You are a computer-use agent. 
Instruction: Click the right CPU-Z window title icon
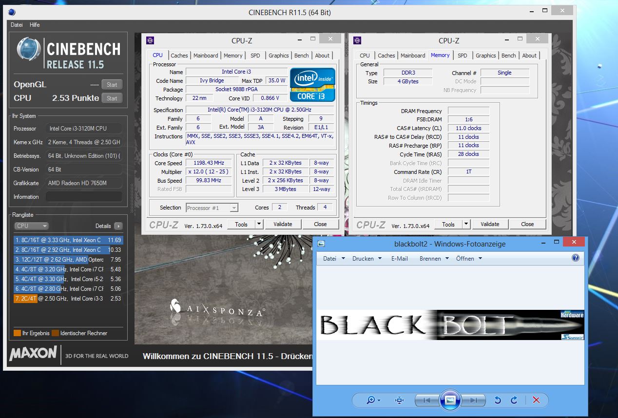357,40
